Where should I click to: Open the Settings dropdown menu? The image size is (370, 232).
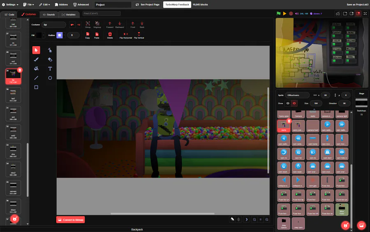tap(10, 5)
